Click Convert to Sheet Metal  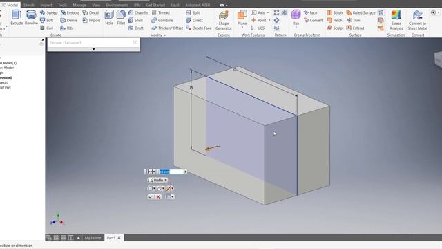click(417, 20)
